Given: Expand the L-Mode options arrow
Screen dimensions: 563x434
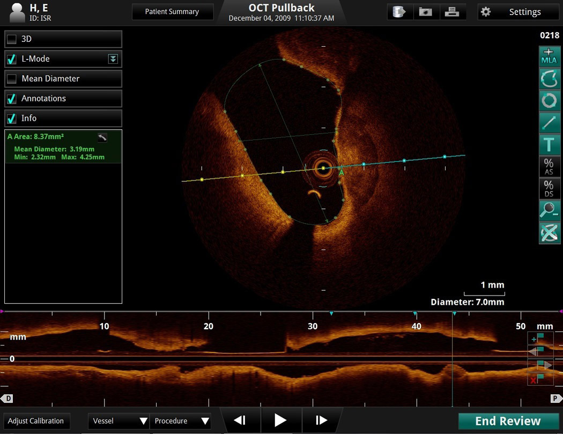Looking at the screenshot, I should tap(113, 59).
